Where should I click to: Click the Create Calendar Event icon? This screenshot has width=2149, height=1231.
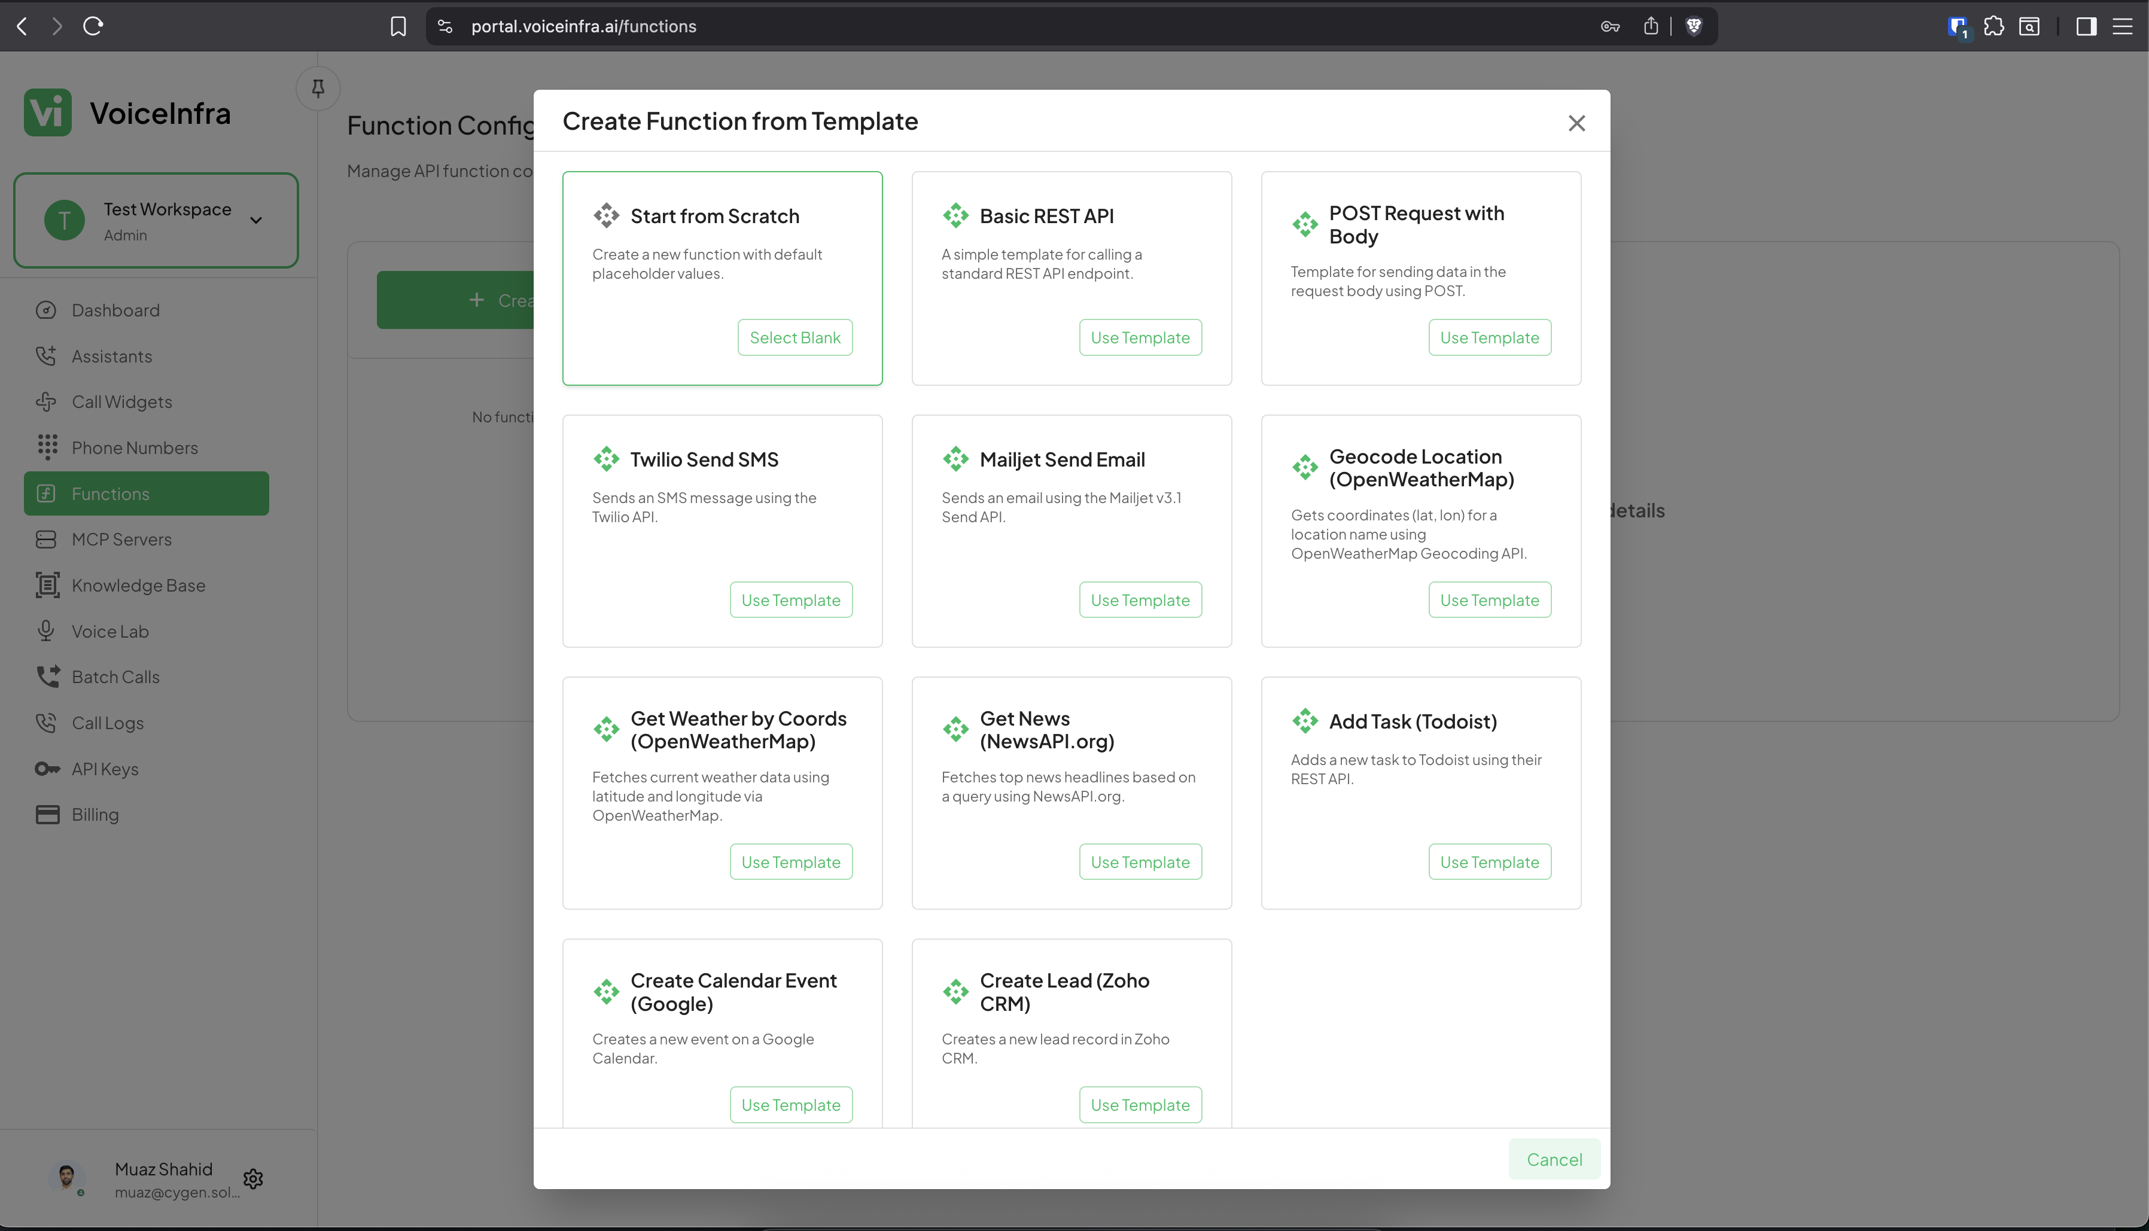(606, 992)
